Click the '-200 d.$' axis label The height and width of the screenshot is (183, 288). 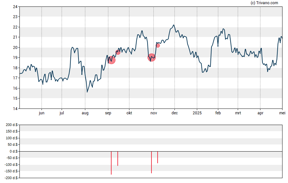11,178
